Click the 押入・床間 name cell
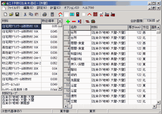162x114 pixels. click(x=80, y=64)
